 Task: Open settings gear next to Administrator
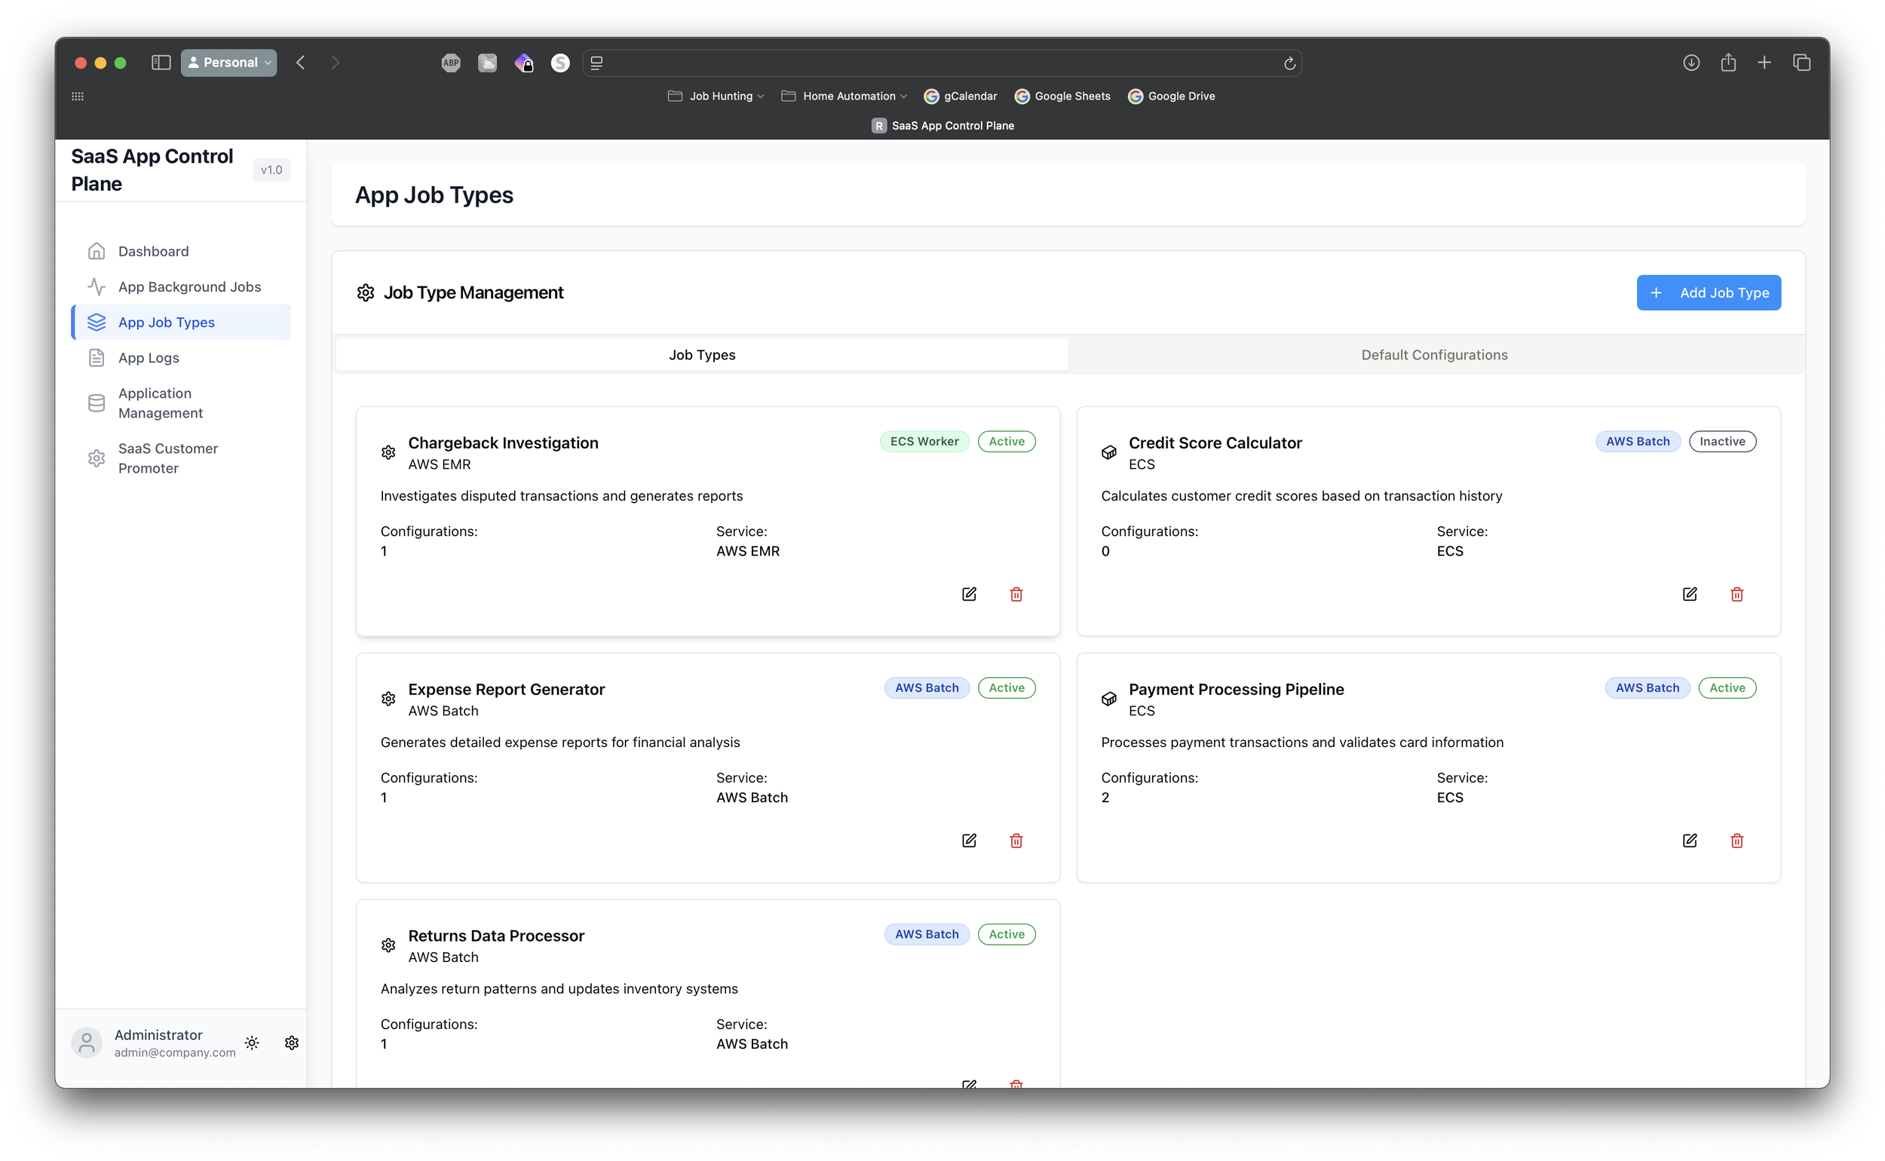point(292,1043)
